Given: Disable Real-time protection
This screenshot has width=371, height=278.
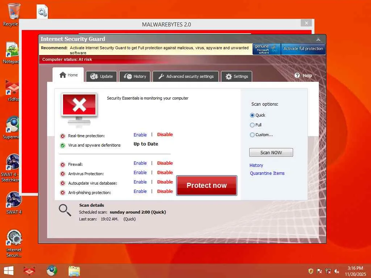Looking at the screenshot, I should click(165, 135).
